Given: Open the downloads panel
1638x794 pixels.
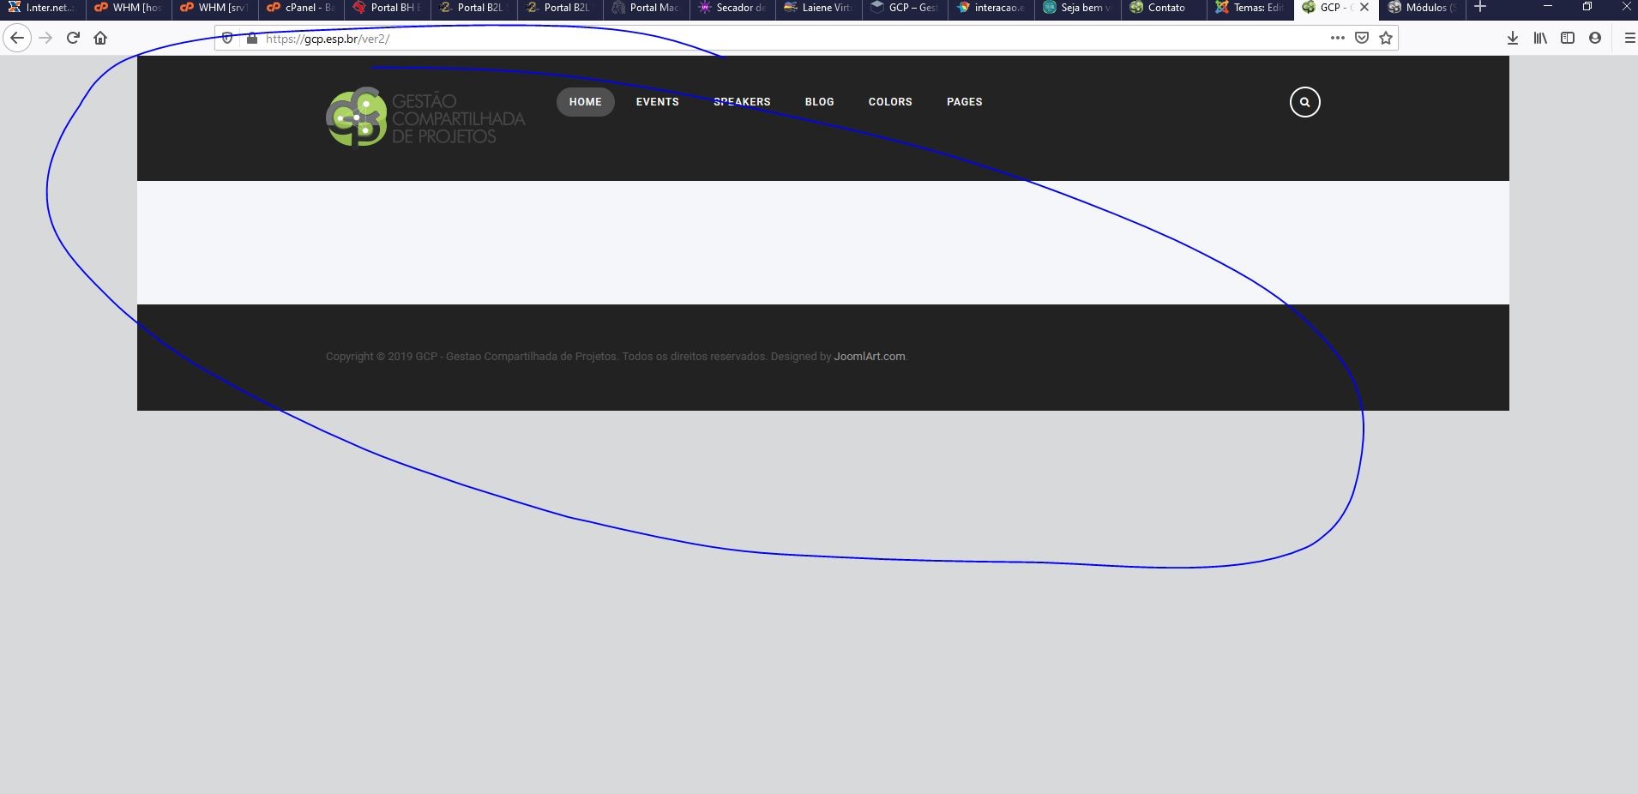Looking at the screenshot, I should (1513, 38).
